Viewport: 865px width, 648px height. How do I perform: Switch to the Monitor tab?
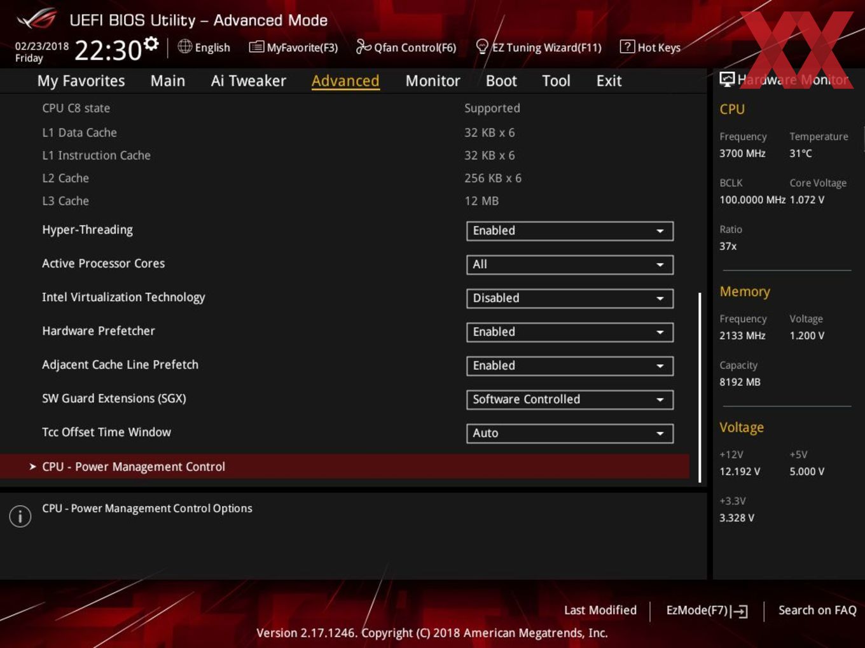tap(432, 81)
